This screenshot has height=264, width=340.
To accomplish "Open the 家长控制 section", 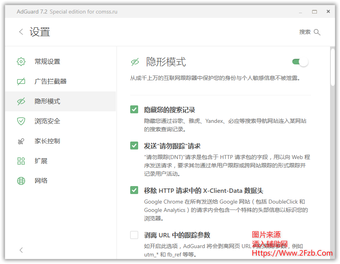I will pos(60,141).
